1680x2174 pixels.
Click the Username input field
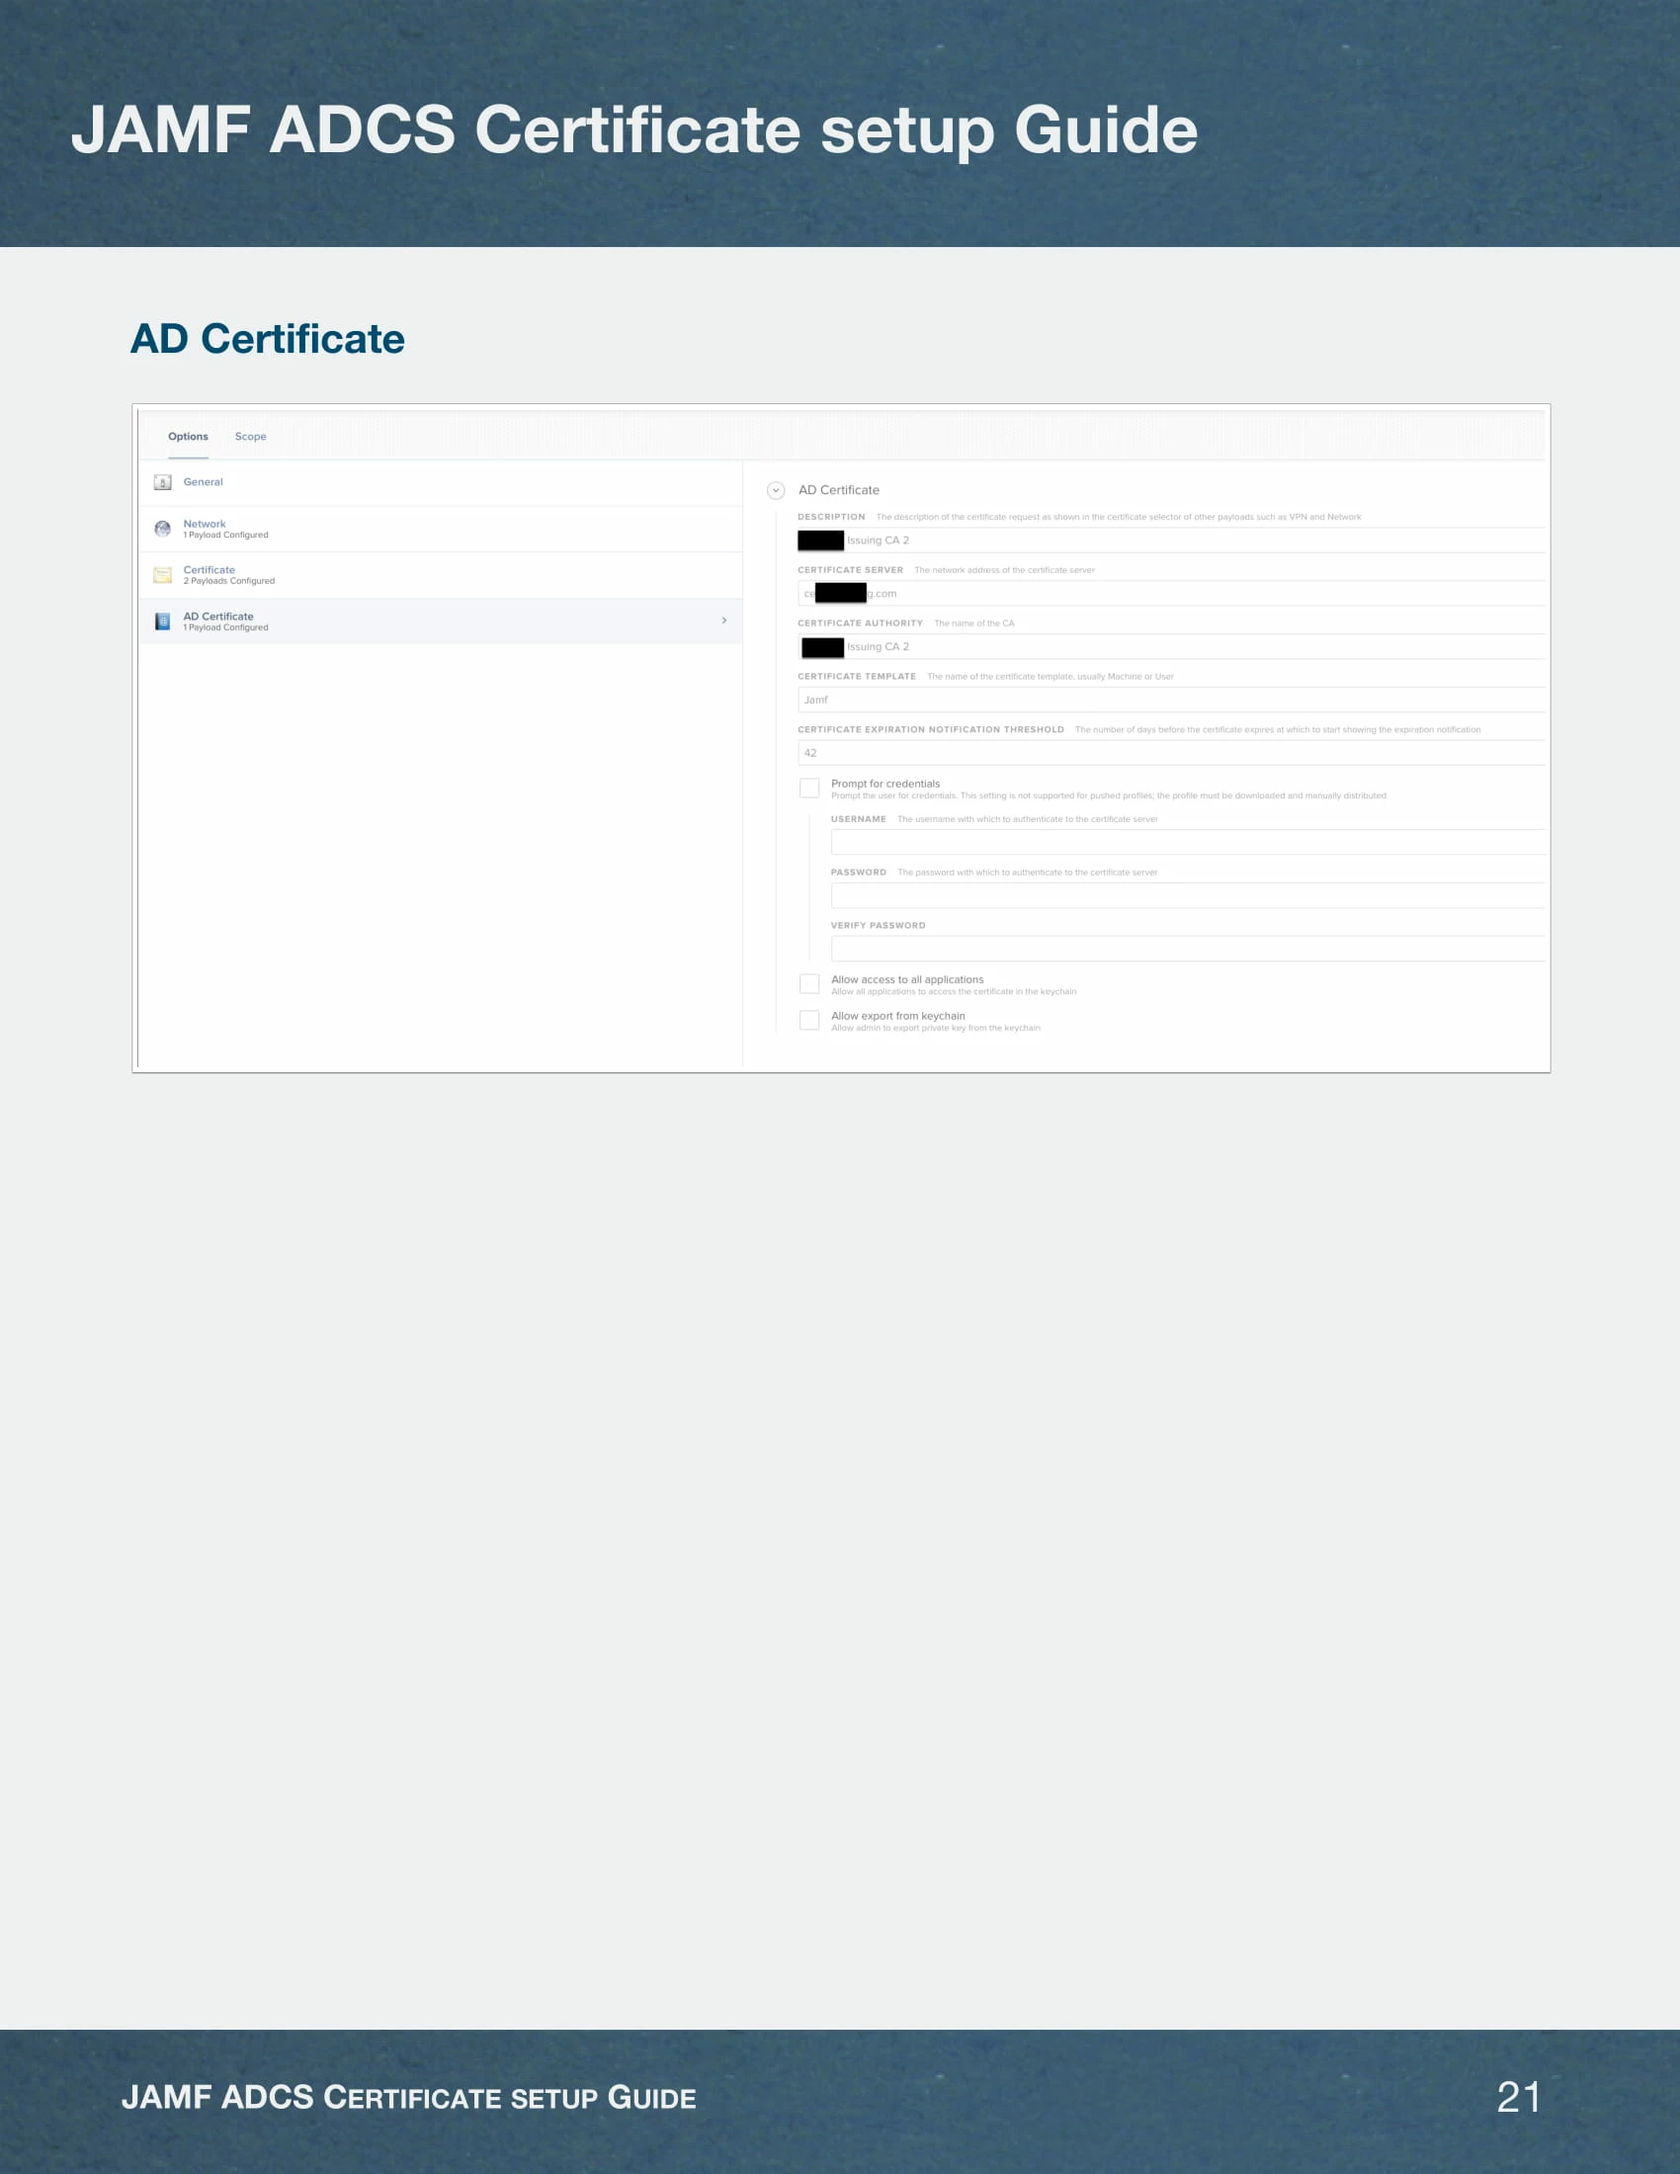pos(1188,842)
